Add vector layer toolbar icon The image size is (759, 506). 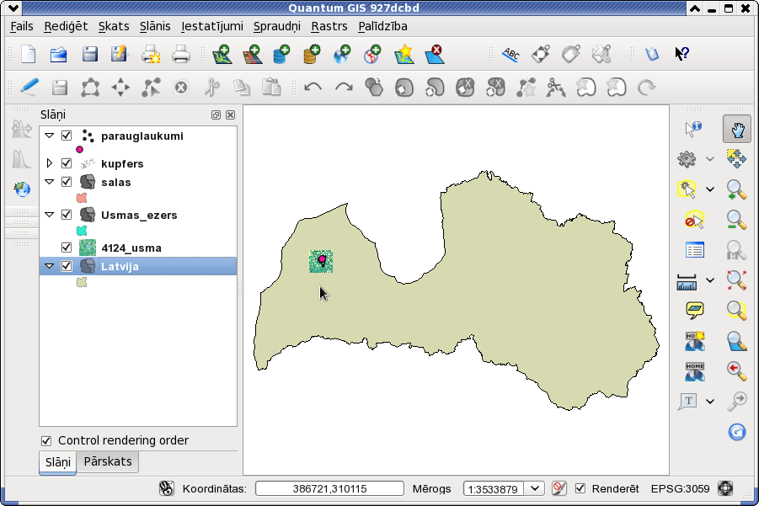click(222, 54)
